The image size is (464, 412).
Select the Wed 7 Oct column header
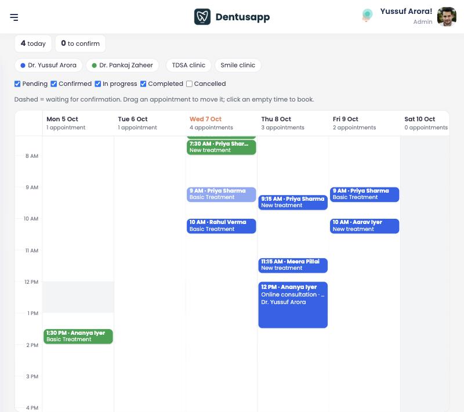click(222, 123)
